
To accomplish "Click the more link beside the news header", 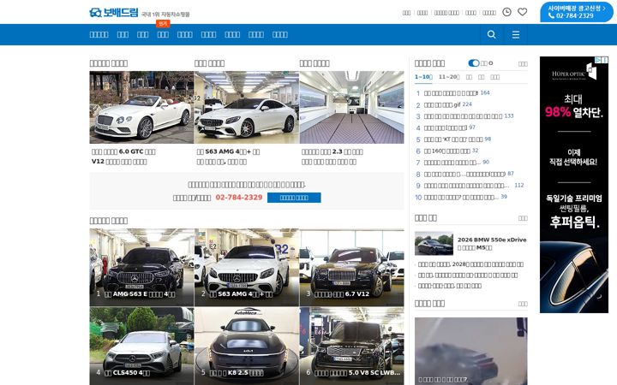I will tap(523, 218).
